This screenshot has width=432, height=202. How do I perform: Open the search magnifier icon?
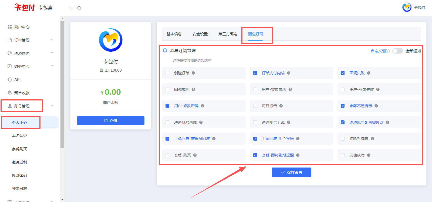click(x=79, y=8)
